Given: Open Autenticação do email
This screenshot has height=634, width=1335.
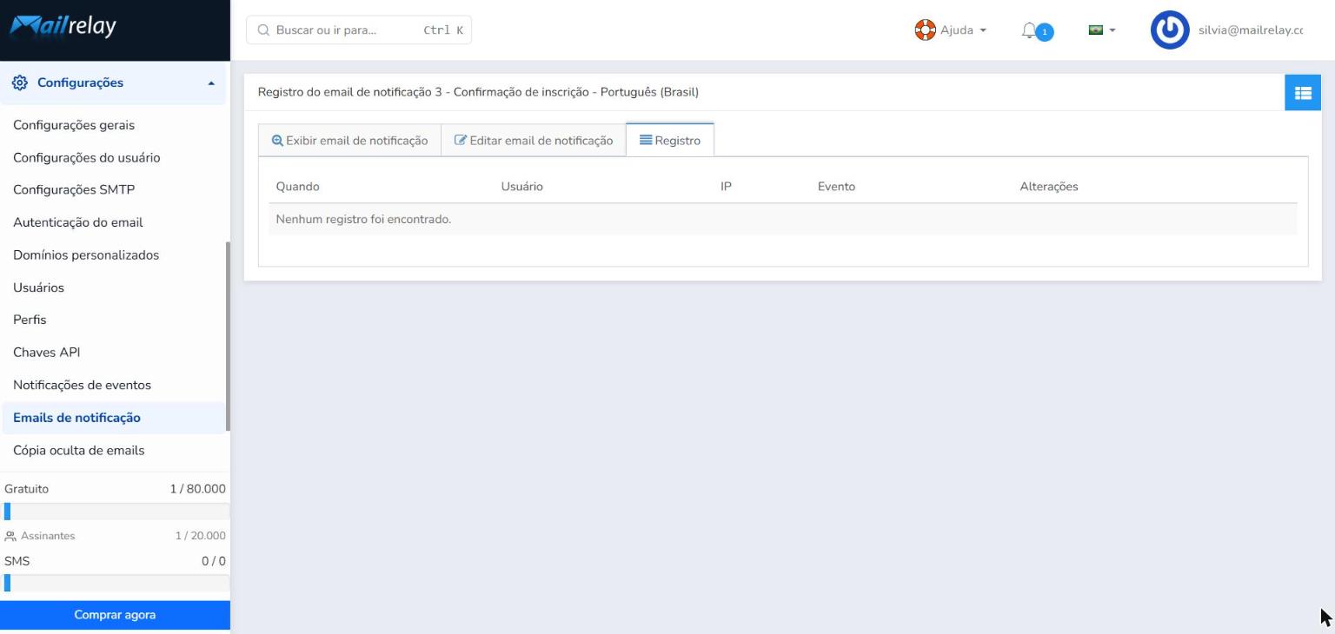Looking at the screenshot, I should [x=78, y=222].
